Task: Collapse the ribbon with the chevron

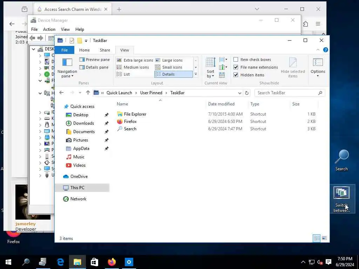Action: [x=318, y=50]
